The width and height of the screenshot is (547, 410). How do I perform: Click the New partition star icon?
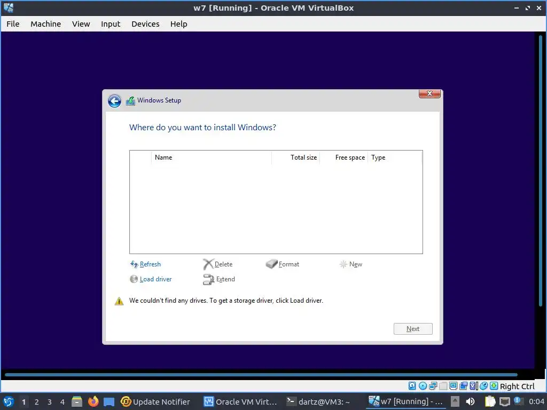tap(343, 264)
